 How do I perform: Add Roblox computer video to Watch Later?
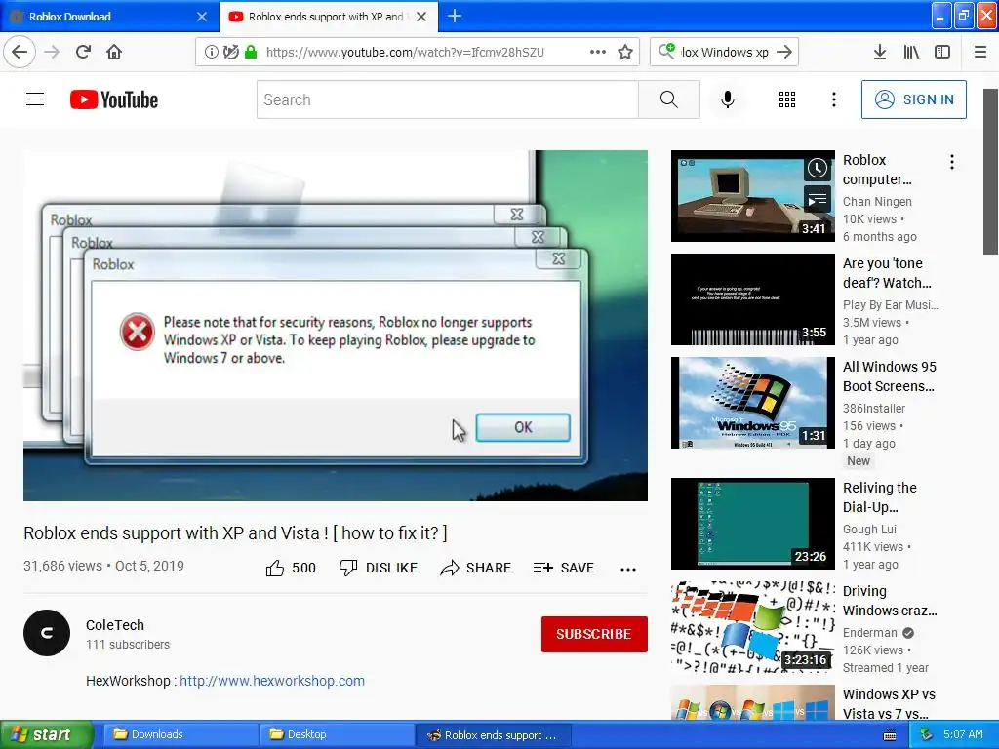[818, 168]
